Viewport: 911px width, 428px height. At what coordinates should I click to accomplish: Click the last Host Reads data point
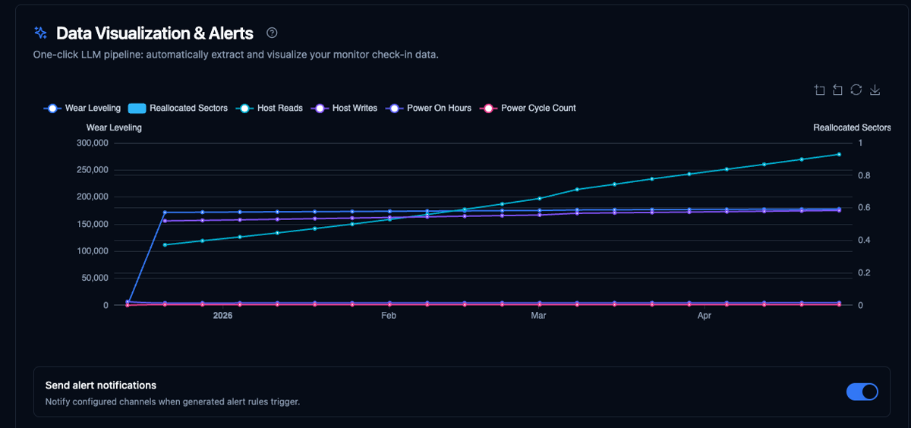839,154
